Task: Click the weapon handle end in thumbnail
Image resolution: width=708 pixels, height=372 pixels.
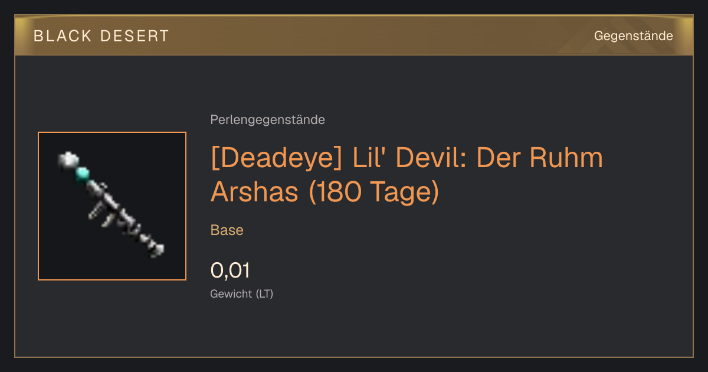Action: pos(156,249)
